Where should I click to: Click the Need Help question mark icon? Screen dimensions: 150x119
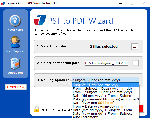click(x=15, y=21)
